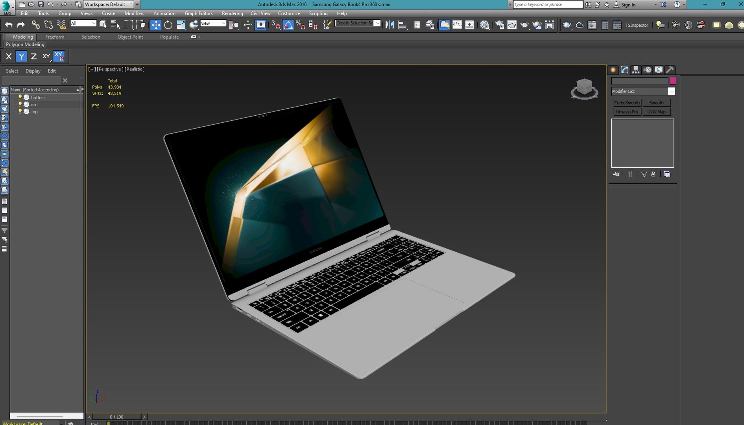Click the time slider showing 0 / 100

pos(117,417)
